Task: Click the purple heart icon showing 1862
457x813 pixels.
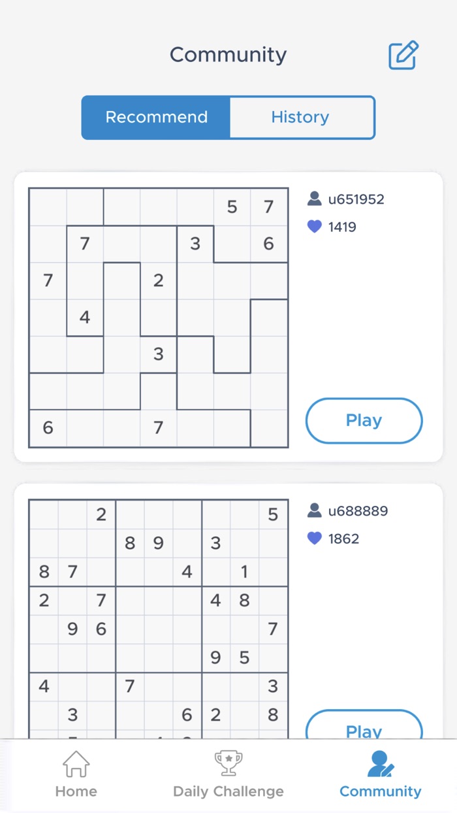Action: 315,539
